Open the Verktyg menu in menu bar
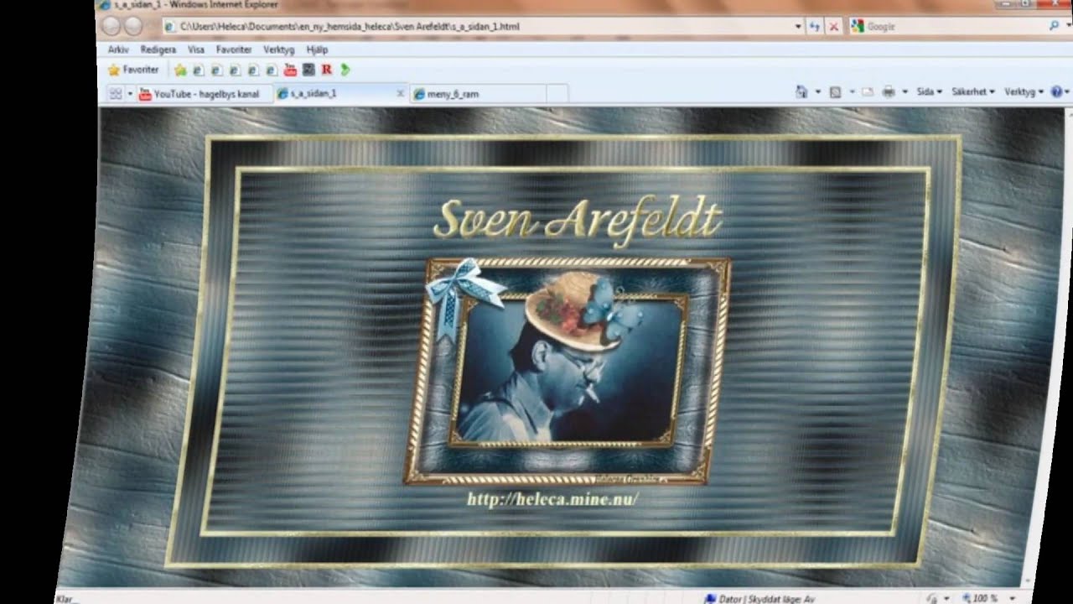 point(279,49)
